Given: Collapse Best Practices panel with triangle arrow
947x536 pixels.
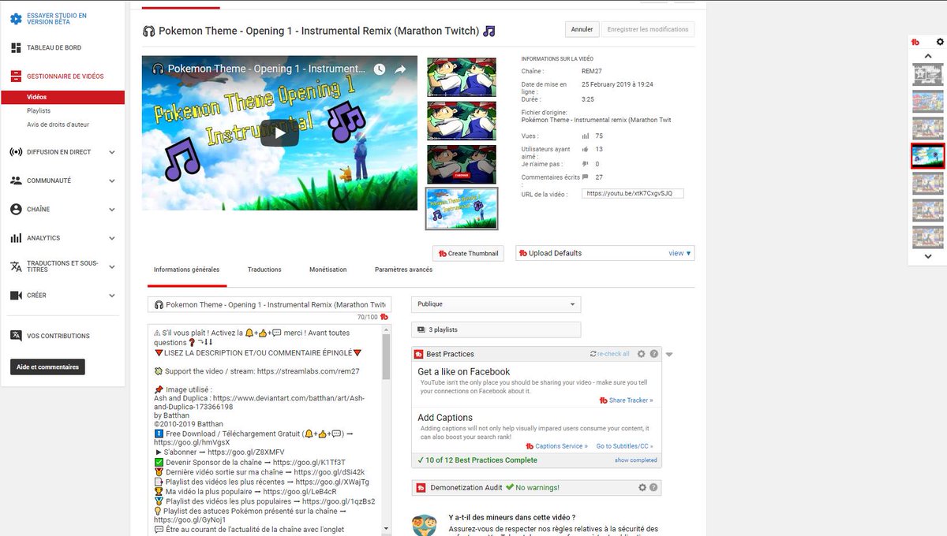Looking at the screenshot, I should 669,355.
